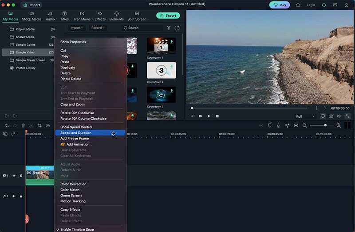Adjust the timeline zoom slider
Screen dimensions: 355x232
click(x=325, y=125)
